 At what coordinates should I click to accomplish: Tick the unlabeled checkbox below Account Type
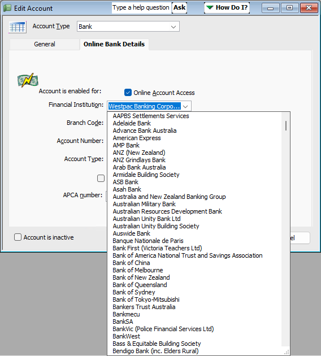101,178
